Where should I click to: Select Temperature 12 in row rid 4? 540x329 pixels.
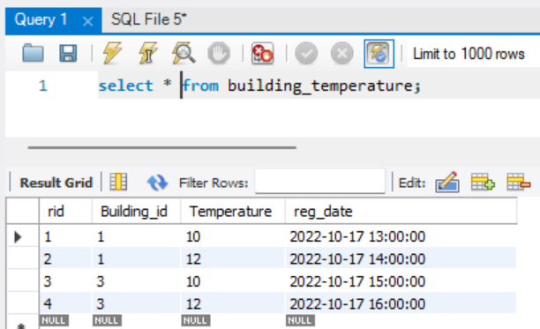[x=233, y=303]
